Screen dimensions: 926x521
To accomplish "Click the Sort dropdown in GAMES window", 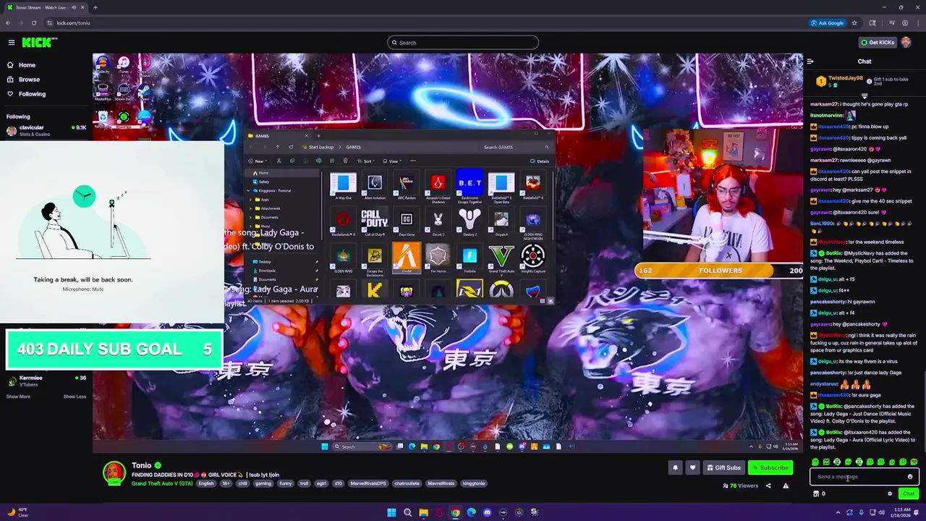I will pos(367,161).
